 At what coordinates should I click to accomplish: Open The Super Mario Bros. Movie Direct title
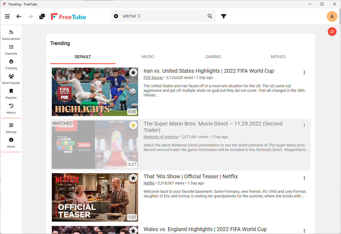click(213, 127)
